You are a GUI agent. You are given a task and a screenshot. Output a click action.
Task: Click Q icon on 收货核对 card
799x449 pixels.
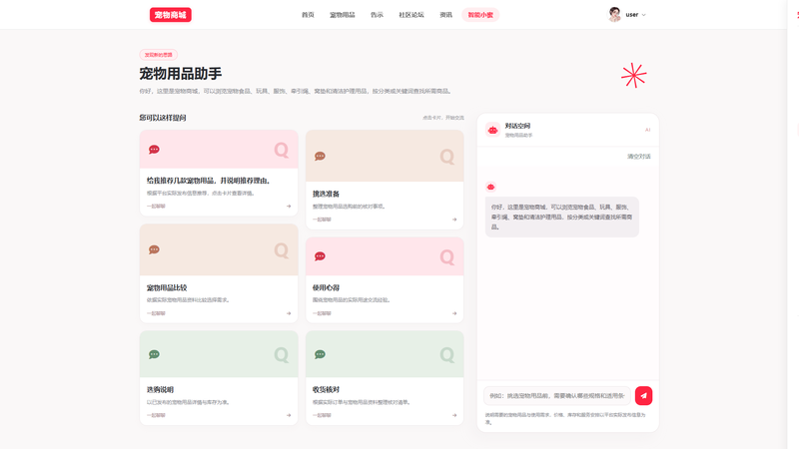click(x=446, y=354)
